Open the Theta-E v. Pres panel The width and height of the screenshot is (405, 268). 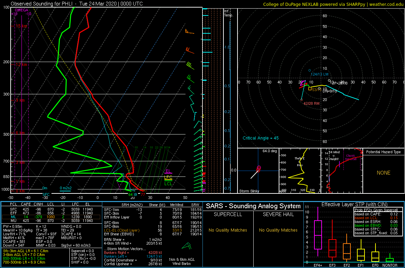tap(300, 170)
